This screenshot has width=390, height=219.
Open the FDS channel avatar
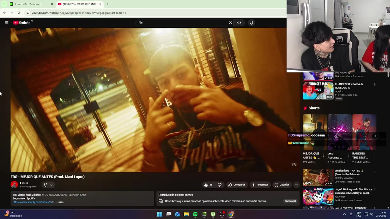pyautogui.click(x=14, y=185)
